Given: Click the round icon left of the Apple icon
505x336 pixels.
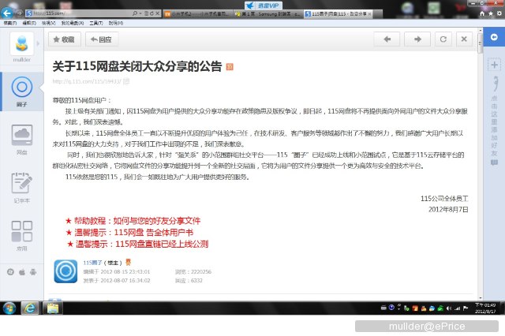Looking at the screenshot, I should (x=10, y=272).
